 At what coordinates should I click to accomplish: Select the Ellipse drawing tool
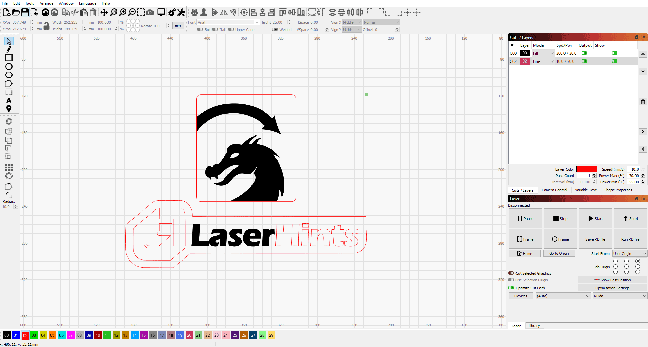9,66
